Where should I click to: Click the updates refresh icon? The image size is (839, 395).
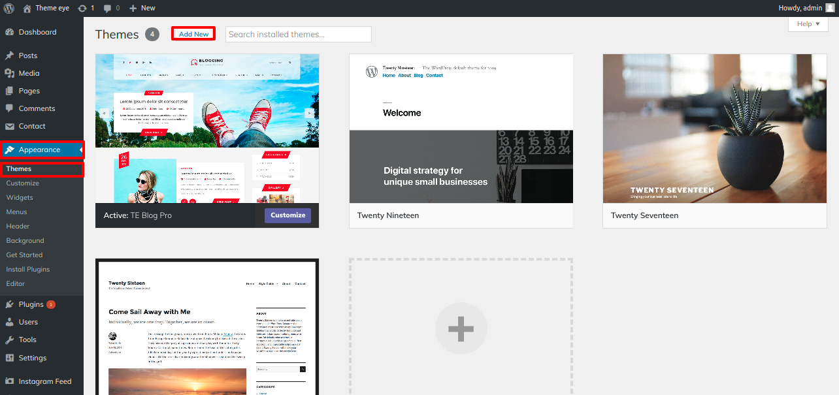82,8
